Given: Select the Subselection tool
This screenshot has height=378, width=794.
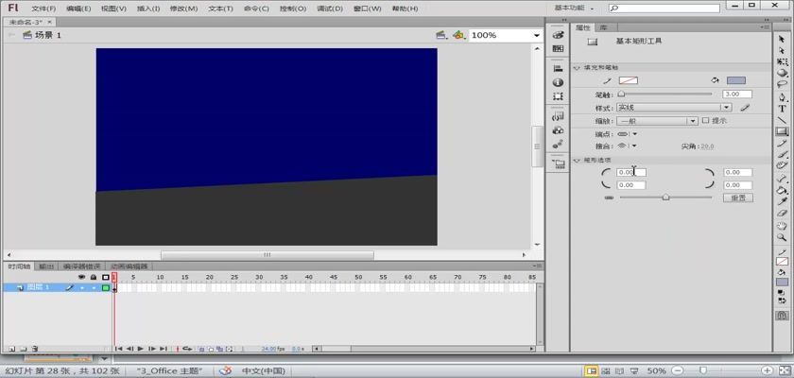Looking at the screenshot, I should 782,50.
